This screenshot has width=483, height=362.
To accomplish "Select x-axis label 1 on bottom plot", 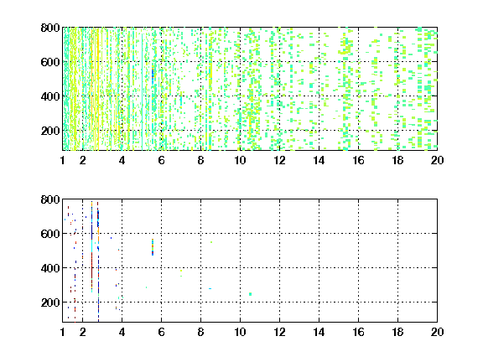I will point(63,332).
